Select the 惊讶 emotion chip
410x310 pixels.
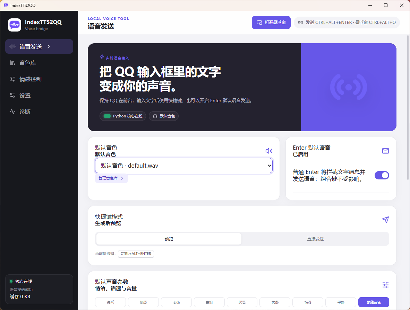(308, 302)
